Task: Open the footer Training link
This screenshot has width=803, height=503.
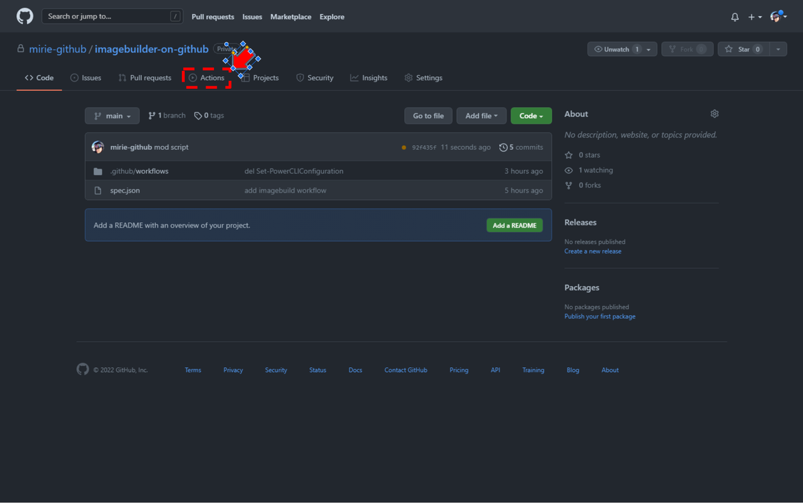Action: 533,370
